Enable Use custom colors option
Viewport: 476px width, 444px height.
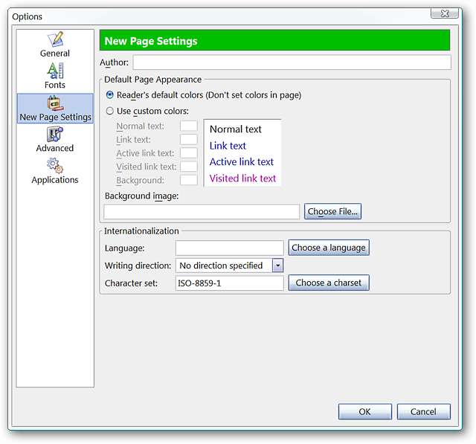[x=110, y=112]
